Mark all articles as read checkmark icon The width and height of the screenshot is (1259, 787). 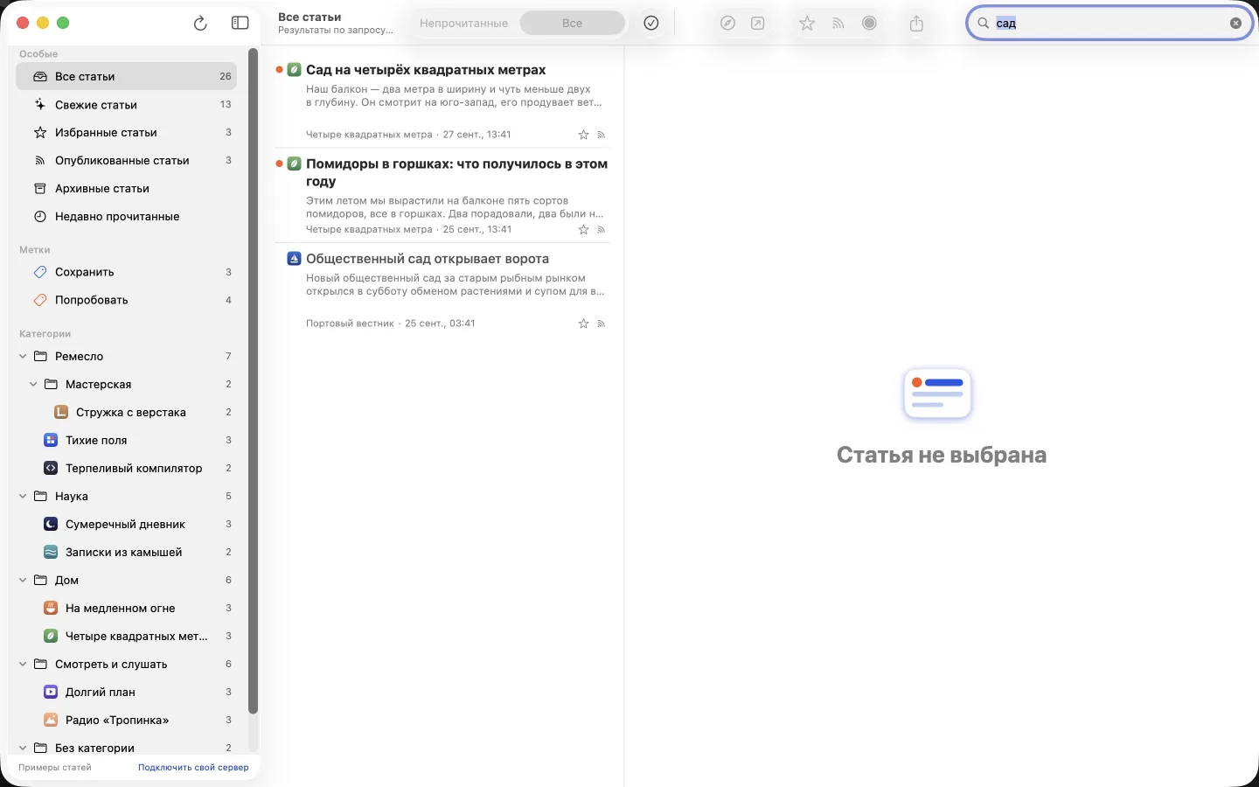tap(650, 24)
